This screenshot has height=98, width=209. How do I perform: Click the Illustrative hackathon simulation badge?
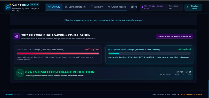(175, 36)
